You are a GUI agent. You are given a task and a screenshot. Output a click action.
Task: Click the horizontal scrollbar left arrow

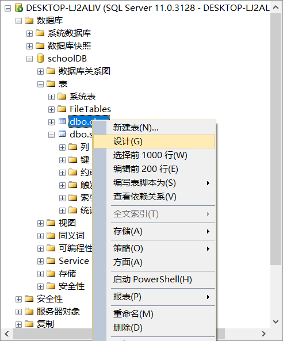[x=7, y=334]
